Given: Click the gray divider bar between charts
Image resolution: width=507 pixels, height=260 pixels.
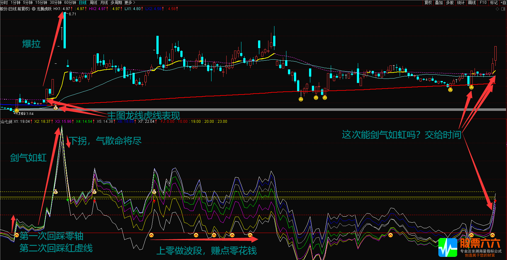Looking at the screenshot, I should click(x=252, y=110).
